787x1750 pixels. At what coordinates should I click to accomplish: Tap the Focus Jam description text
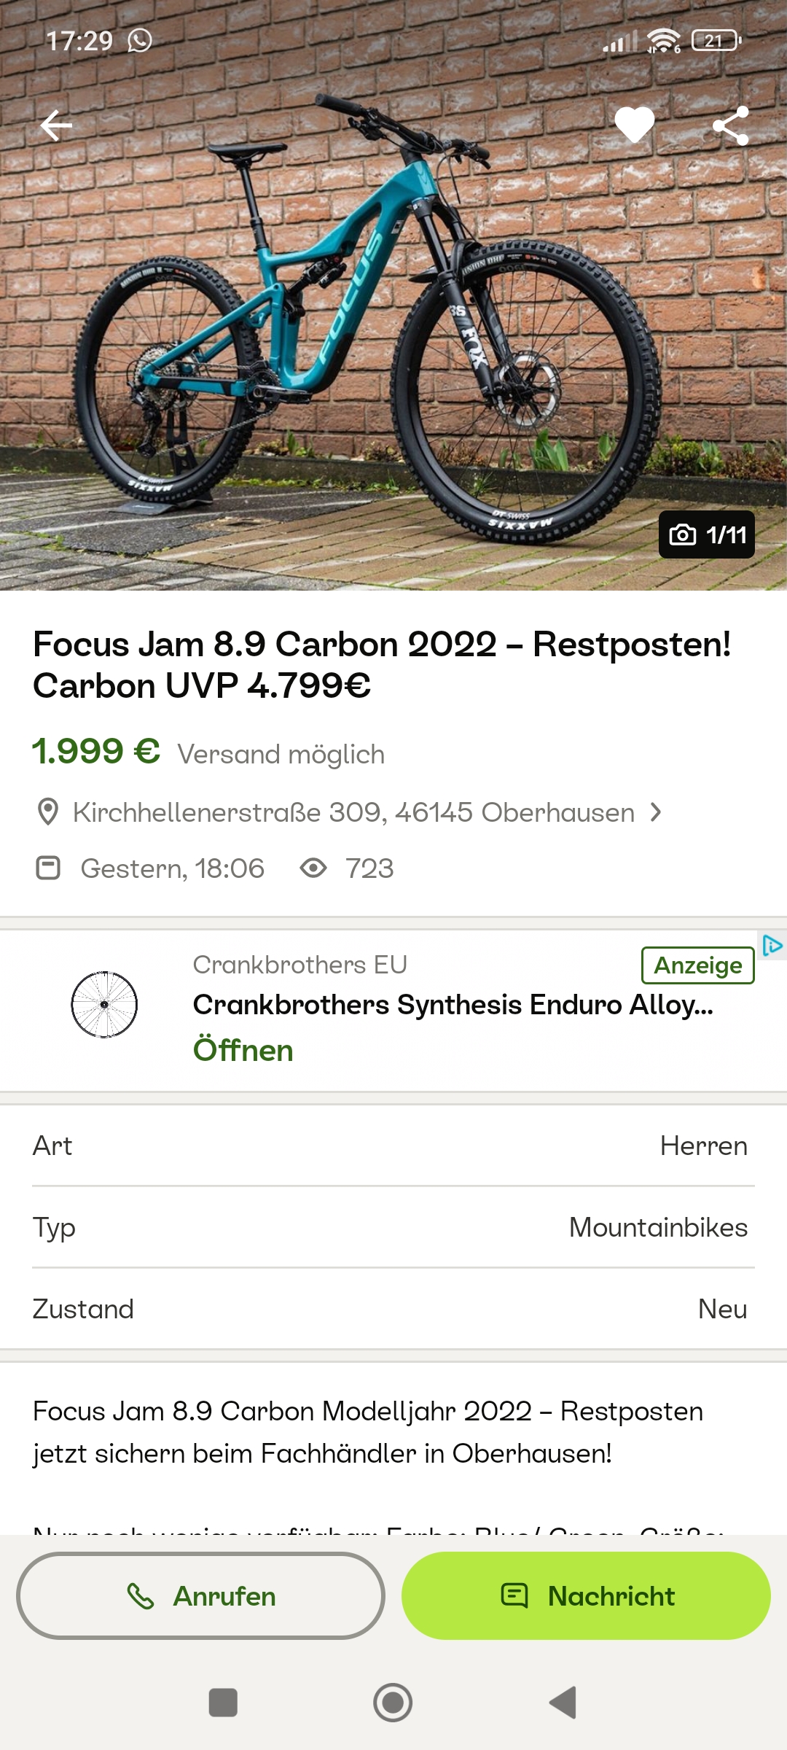pos(367,1432)
